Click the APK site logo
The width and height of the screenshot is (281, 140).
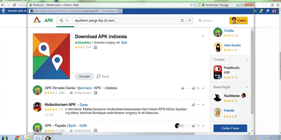43,20
